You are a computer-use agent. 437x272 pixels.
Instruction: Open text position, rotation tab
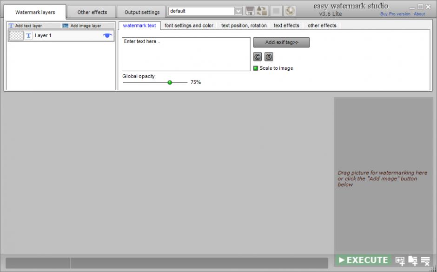point(244,26)
